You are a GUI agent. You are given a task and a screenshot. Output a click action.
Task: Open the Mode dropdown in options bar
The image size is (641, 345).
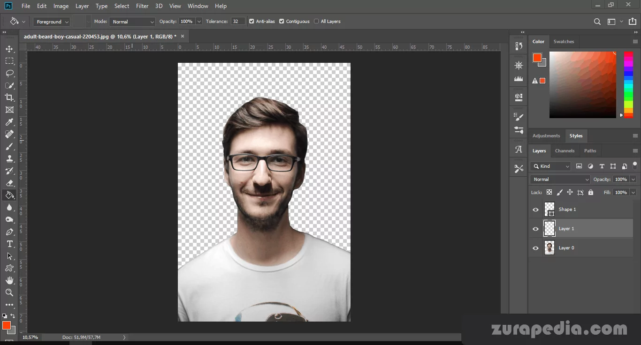[132, 22]
